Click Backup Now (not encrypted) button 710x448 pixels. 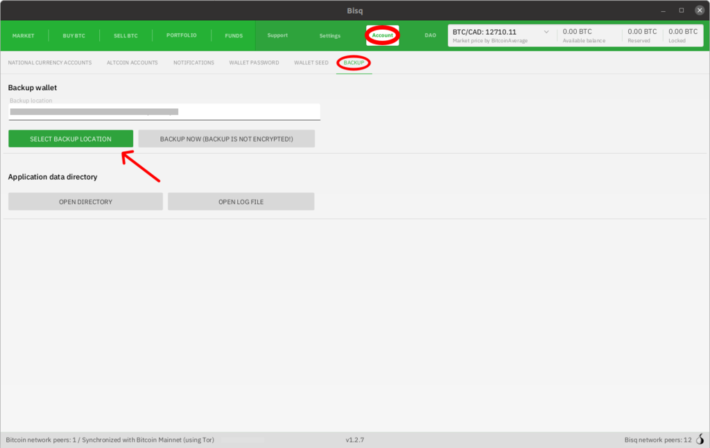click(227, 139)
